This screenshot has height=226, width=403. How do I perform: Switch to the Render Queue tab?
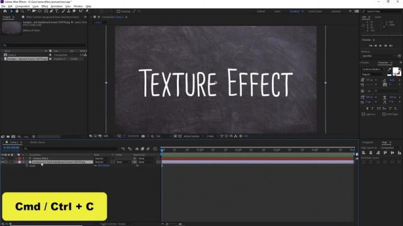point(38,143)
